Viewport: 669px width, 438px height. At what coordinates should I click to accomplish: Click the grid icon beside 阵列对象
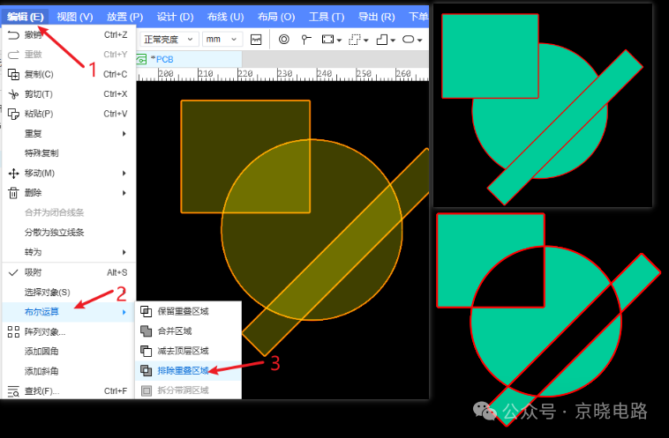(13, 332)
